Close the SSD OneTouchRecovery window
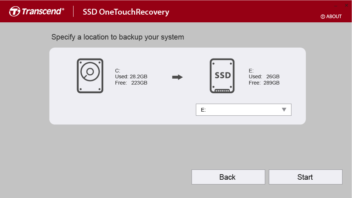Viewport: 352px width, 198px height. point(347,5)
